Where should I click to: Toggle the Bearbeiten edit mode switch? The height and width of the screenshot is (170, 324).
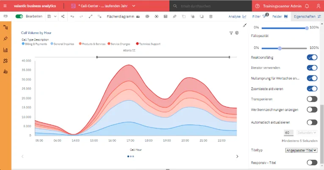(19, 17)
